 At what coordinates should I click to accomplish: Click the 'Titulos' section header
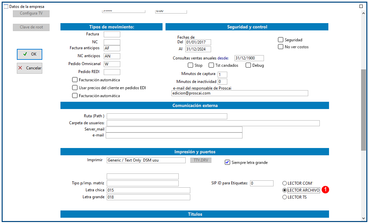click(195, 214)
